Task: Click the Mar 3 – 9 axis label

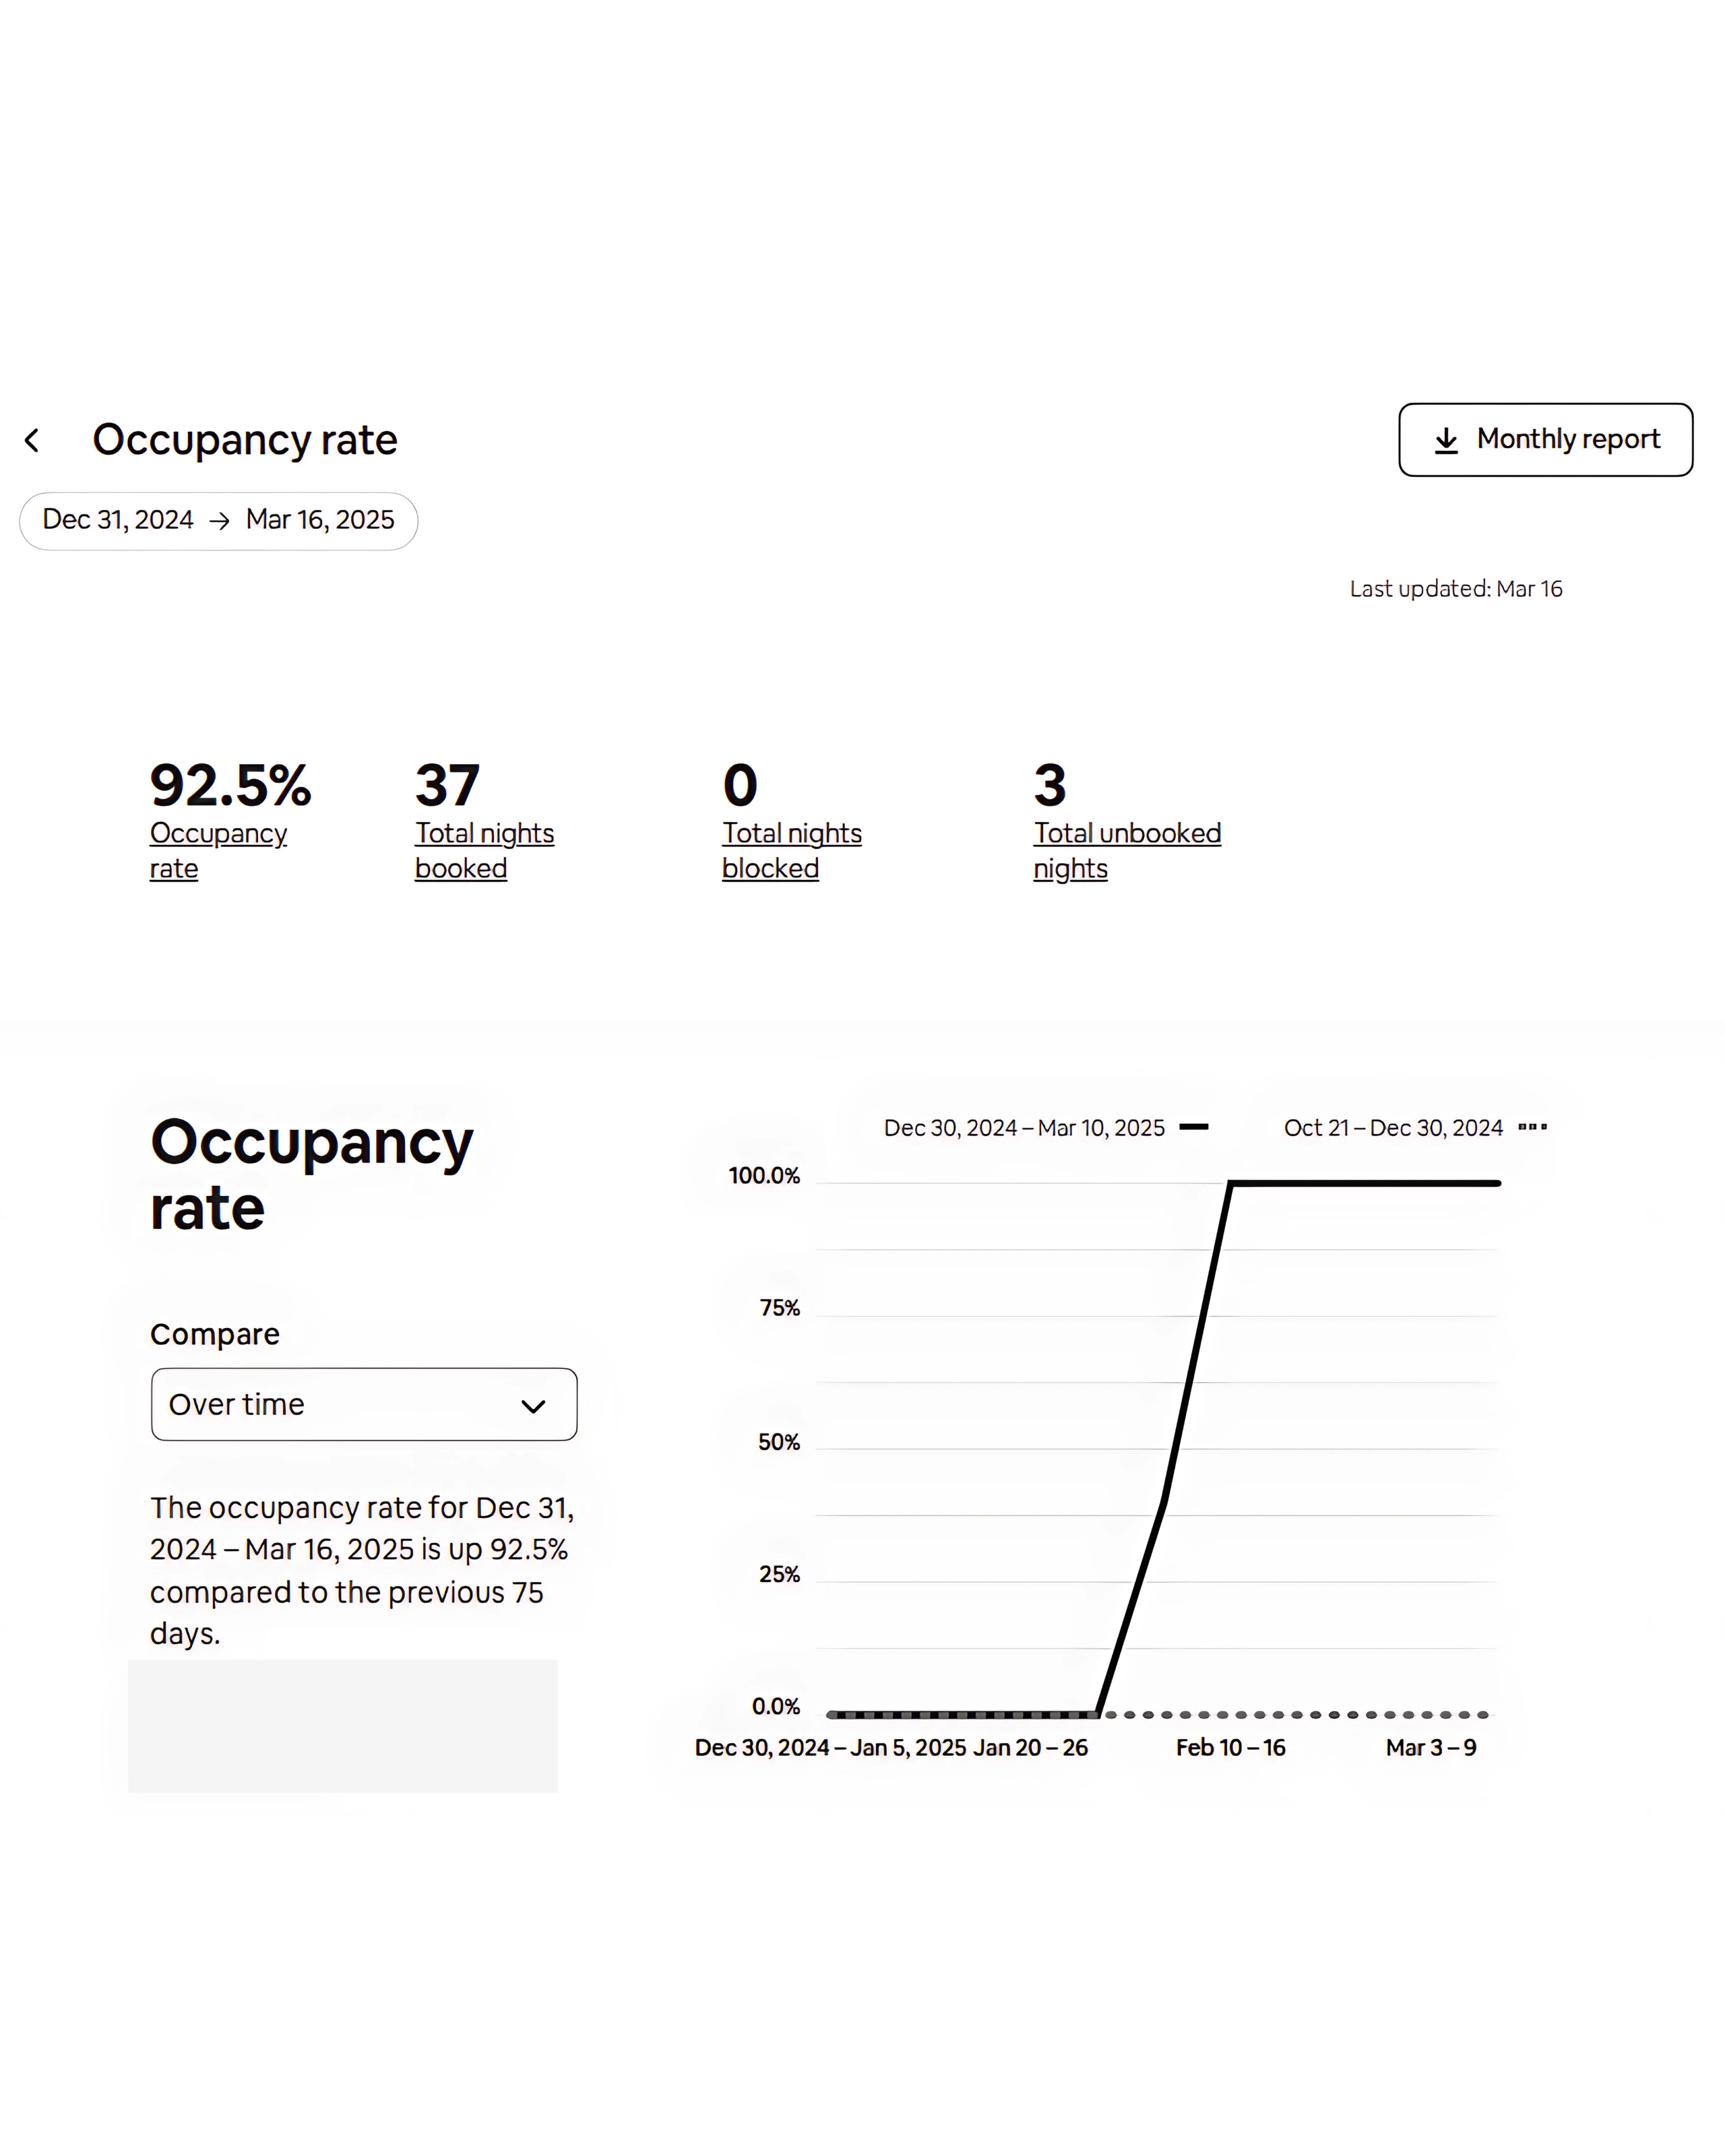Action: coord(1430,1747)
